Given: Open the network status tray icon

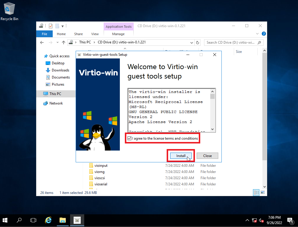Looking at the screenshot, I should point(254,221).
